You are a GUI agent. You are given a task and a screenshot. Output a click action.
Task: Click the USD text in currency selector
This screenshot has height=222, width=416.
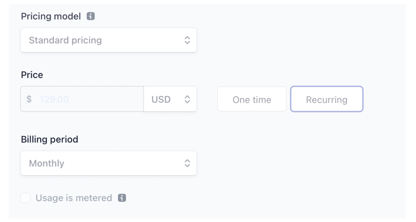coord(161,99)
